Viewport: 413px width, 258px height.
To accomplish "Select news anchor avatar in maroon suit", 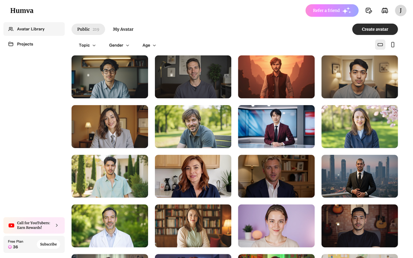I will pos(276,127).
